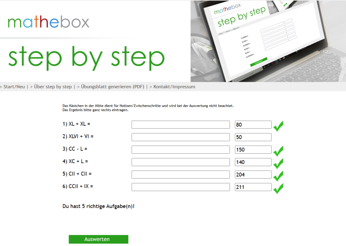Select the result field containing 50
Image resolution: width=346 pixels, height=246 pixels.
click(x=253, y=137)
